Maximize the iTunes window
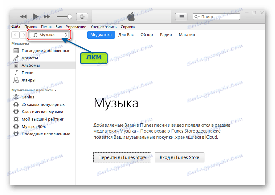275x195 pixels. point(254,13)
